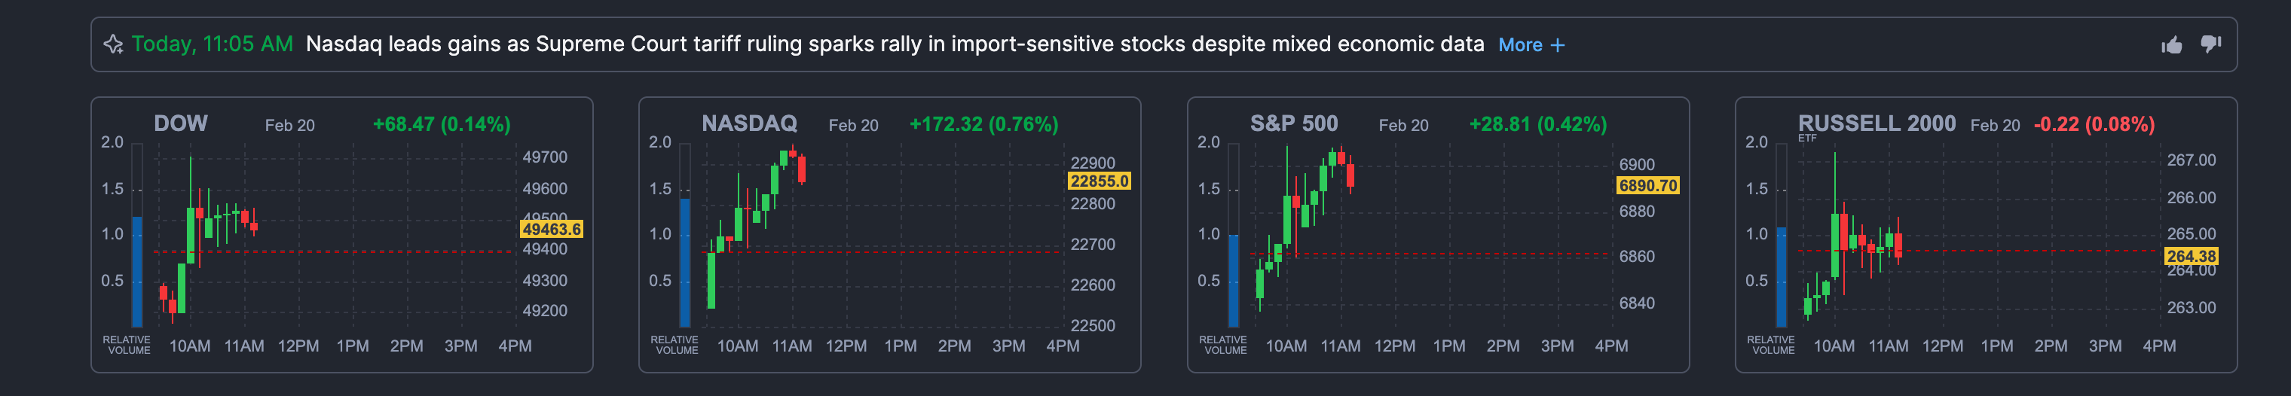Click the NASDAQ +172.32 (0.76%) change value
Viewport: 2291px width, 396px height.
[x=983, y=124]
